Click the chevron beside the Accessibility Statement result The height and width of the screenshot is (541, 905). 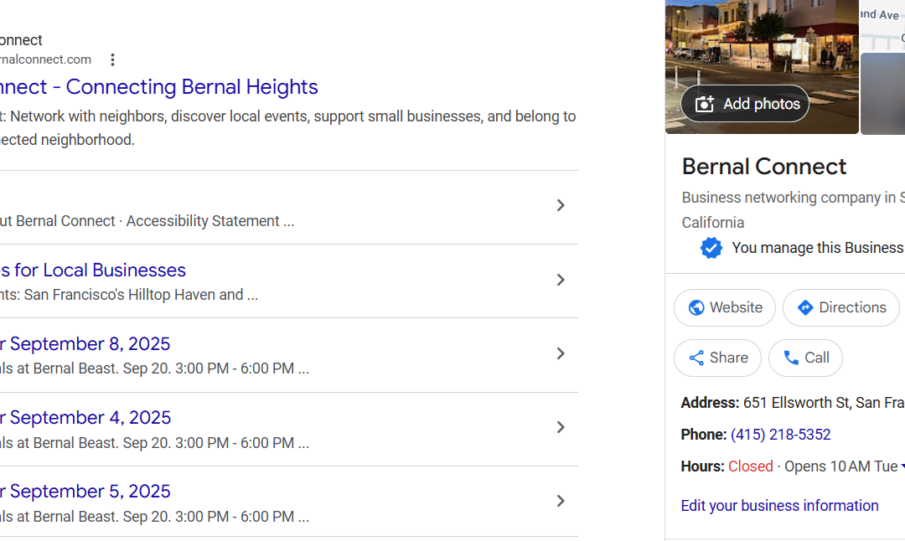[561, 205]
